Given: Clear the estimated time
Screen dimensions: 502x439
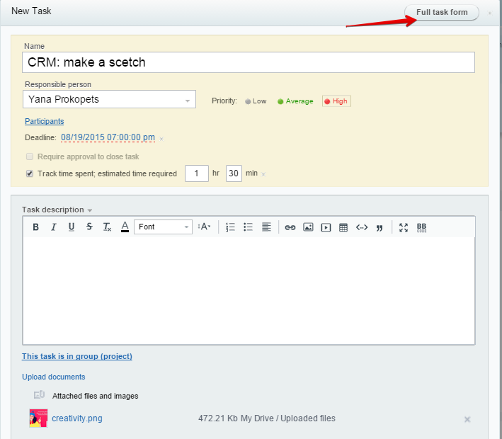Looking at the screenshot, I should click(x=263, y=174).
